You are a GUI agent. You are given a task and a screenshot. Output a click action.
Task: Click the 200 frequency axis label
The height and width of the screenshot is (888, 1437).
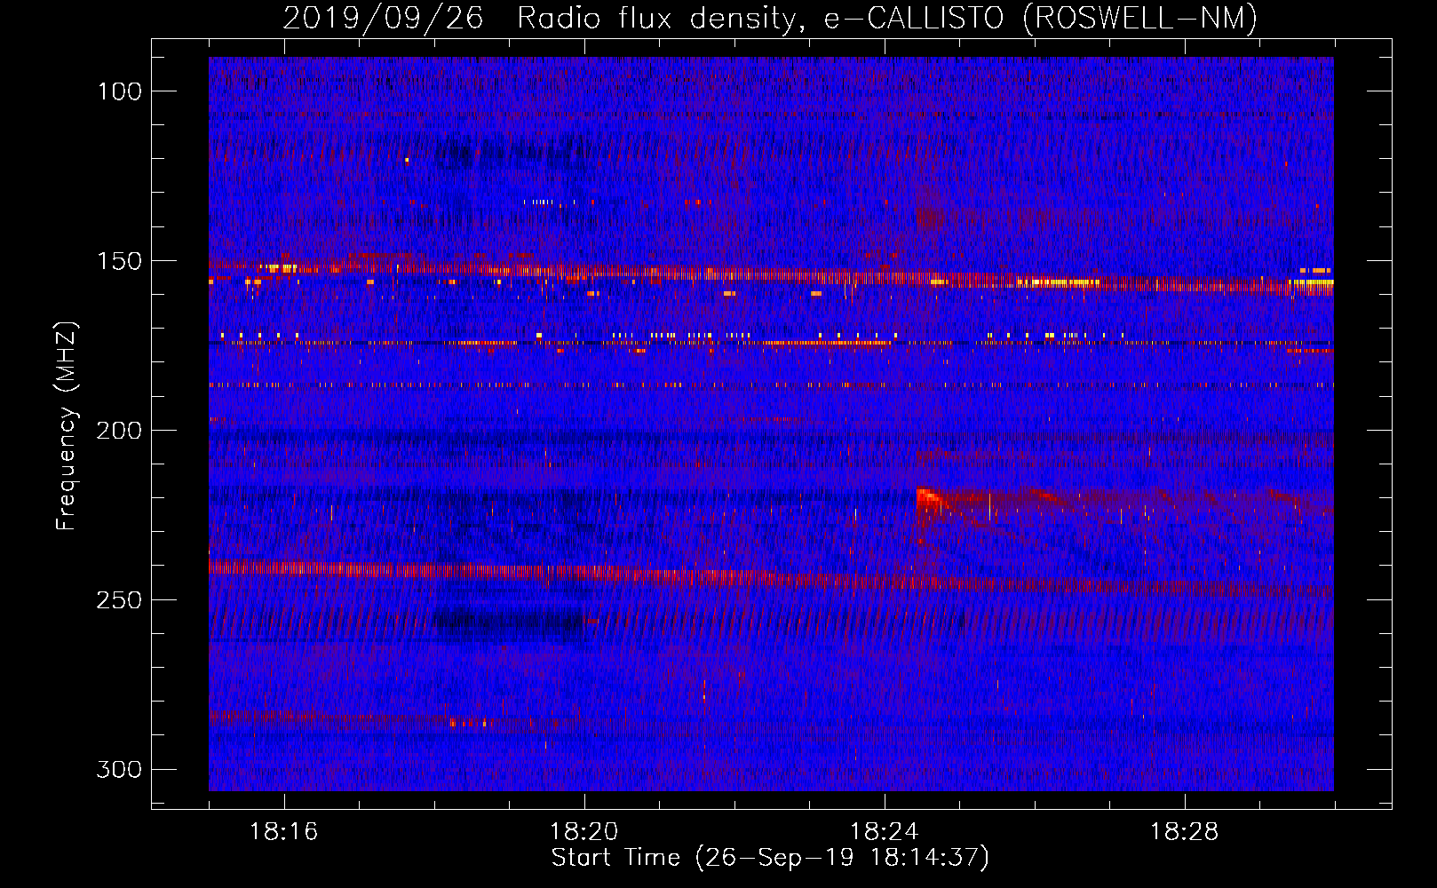click(120, 431)
